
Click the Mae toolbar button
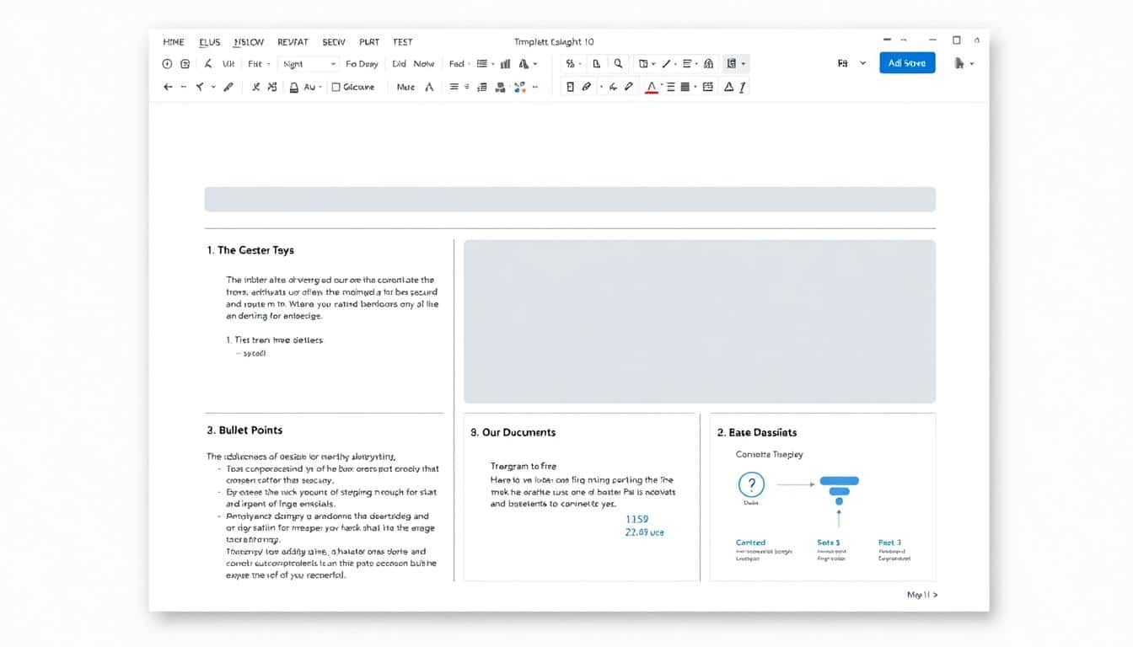point(405,87)
